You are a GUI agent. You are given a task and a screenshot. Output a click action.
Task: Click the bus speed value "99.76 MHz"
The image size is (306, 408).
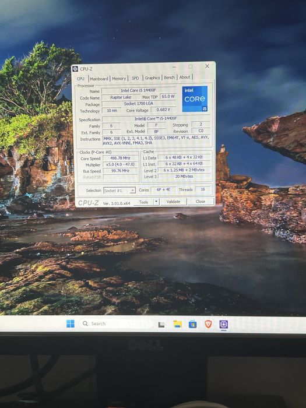tap(120, 171)
